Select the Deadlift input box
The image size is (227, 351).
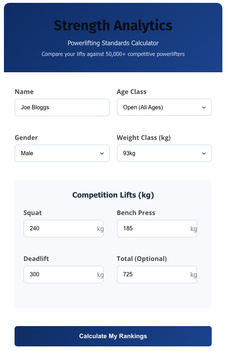(60, 274)
